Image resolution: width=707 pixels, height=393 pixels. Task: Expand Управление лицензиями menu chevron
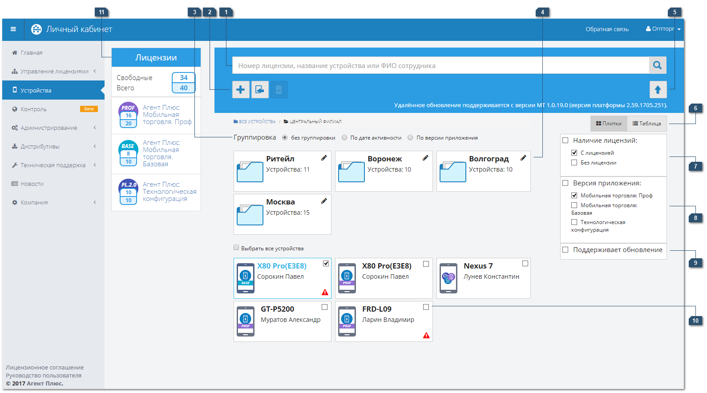95,71
